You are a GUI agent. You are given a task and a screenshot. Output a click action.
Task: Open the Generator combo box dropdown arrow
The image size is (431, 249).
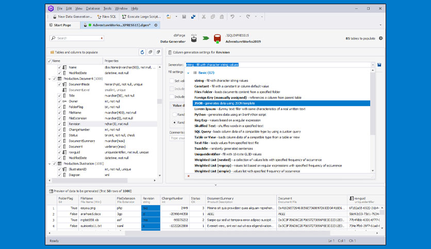point(373,65)
